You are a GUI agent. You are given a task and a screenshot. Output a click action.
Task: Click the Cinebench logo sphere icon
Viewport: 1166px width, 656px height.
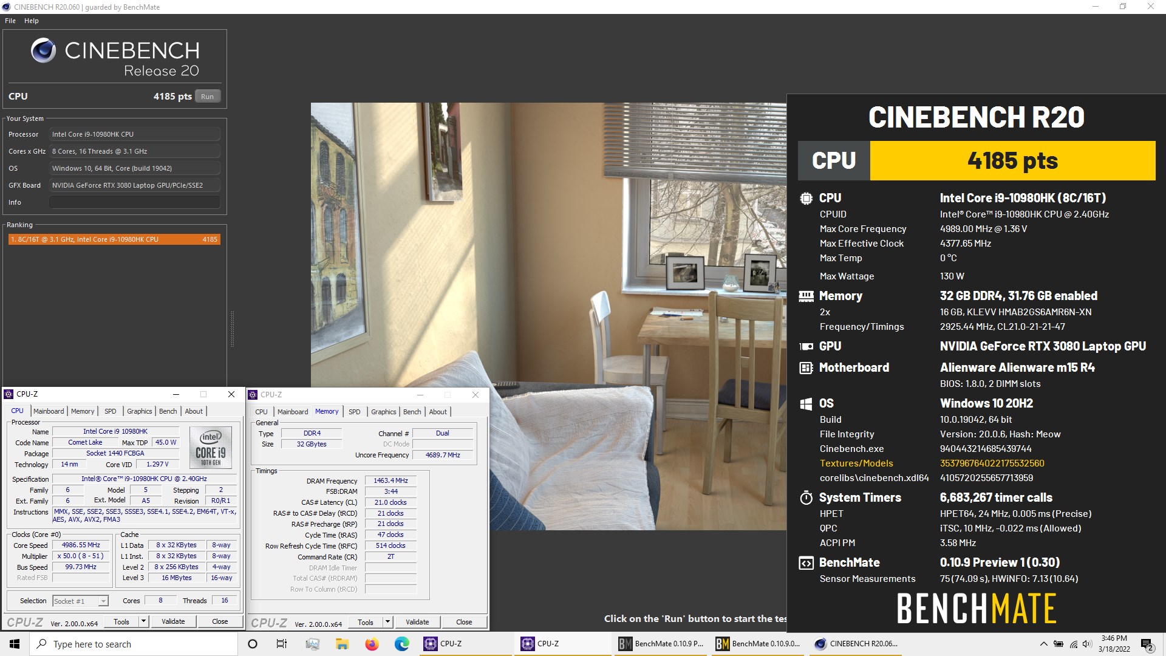coord(43,50)
